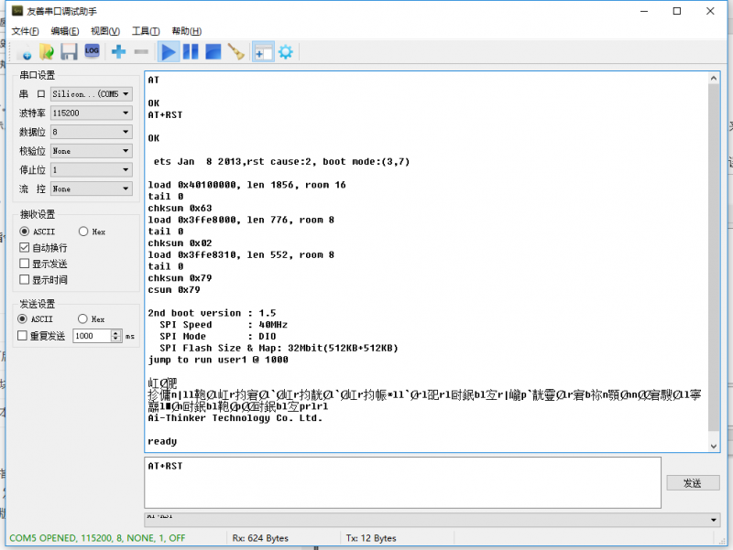Click the 发送 send button
733x550 pixels.
(x=693, y=483)
